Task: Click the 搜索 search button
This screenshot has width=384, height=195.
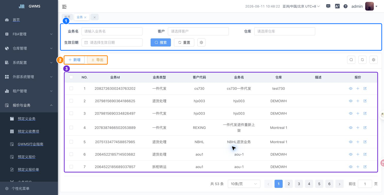Action: coord(161,42)
